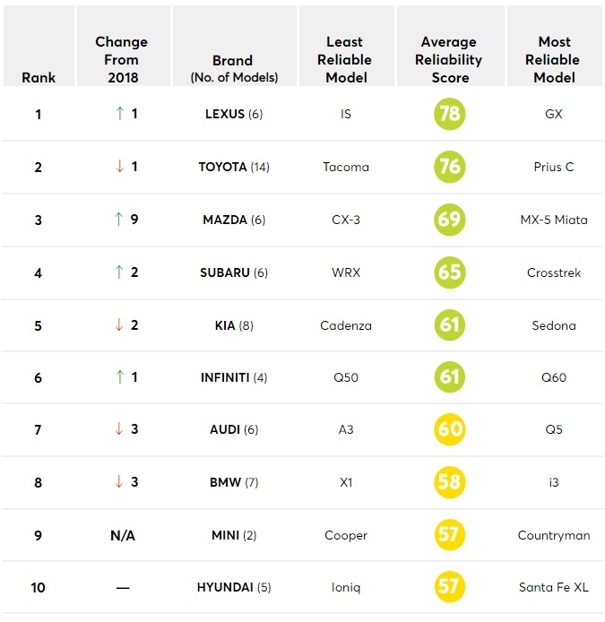Click the red down arrow in Kia row

118,324
